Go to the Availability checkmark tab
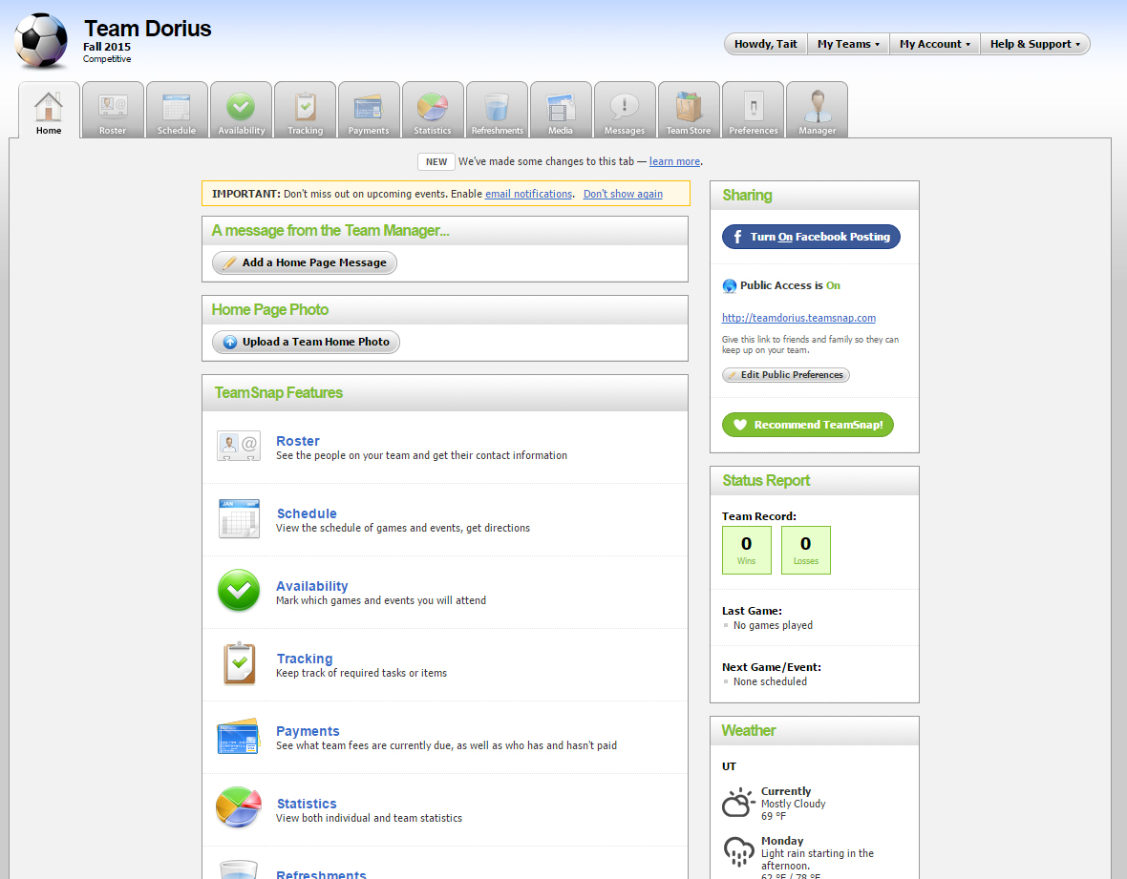 pyautogui.click(x=241, y=111)
